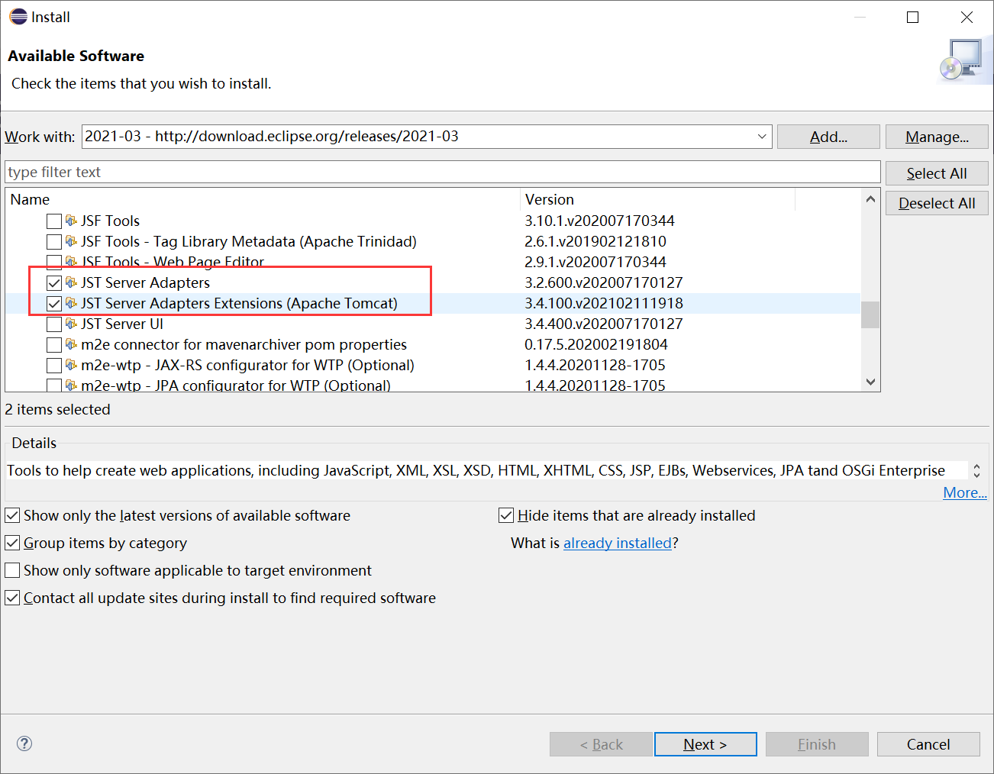Click the Add... button

coord(828,137)
